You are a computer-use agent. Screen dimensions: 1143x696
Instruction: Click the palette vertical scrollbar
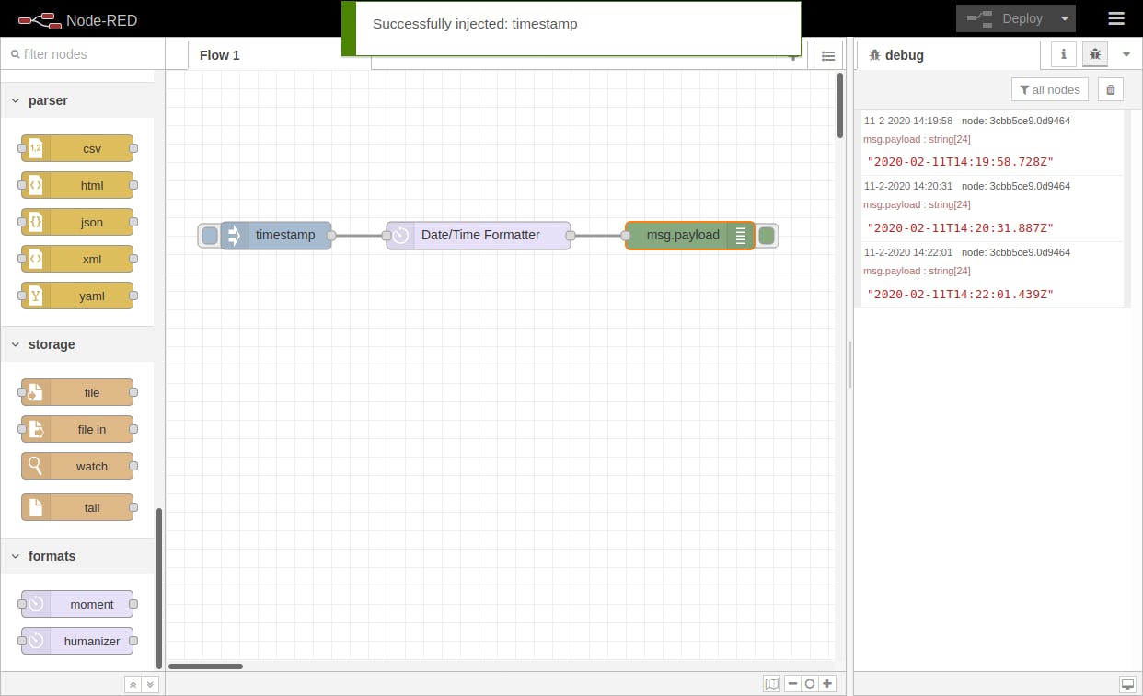(x=159, y=589)
